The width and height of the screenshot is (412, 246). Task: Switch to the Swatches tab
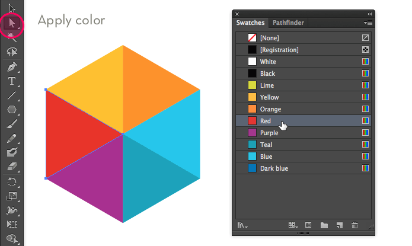(x=251, y=23)
